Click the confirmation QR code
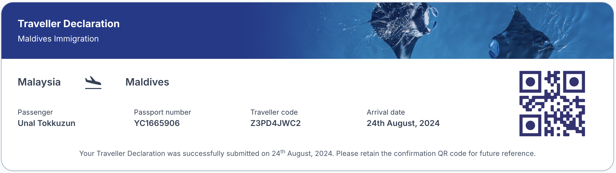This screenshot has width=616, height=173. pyautogui.click(x=552, y=104)
